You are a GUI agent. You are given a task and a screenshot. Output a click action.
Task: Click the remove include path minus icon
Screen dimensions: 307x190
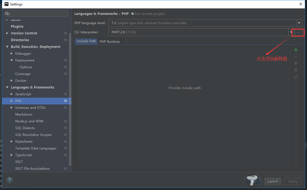[x=296, y=57]
